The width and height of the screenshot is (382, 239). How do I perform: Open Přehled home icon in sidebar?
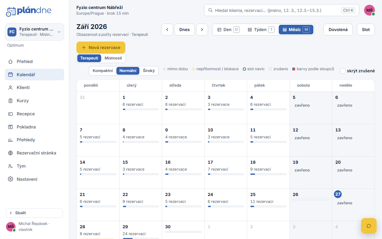pos(10,62)
